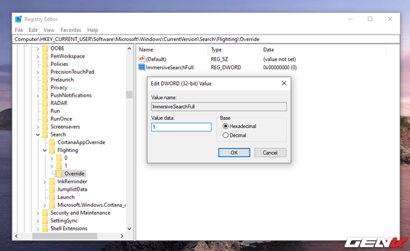Screen dimensions: 410x251
Task: Select the PrecisionTouchPad folder icon
Action: 45,72
